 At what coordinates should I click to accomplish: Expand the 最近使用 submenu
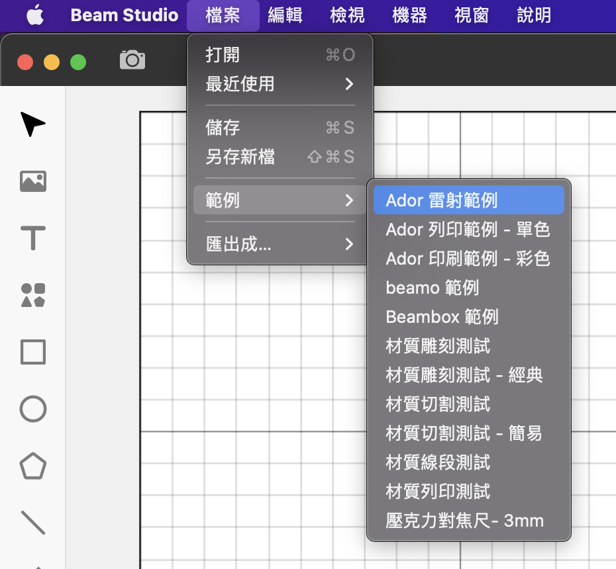[280, 84]
